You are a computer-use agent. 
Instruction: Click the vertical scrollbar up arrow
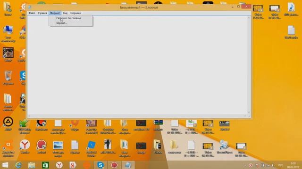(249, 18)
